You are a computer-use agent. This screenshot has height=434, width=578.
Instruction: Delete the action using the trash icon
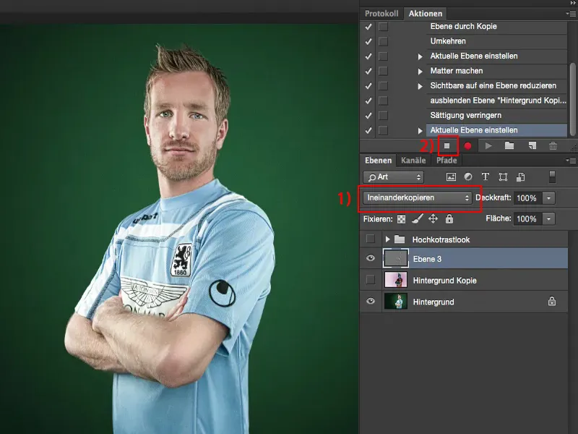(553, 146)
